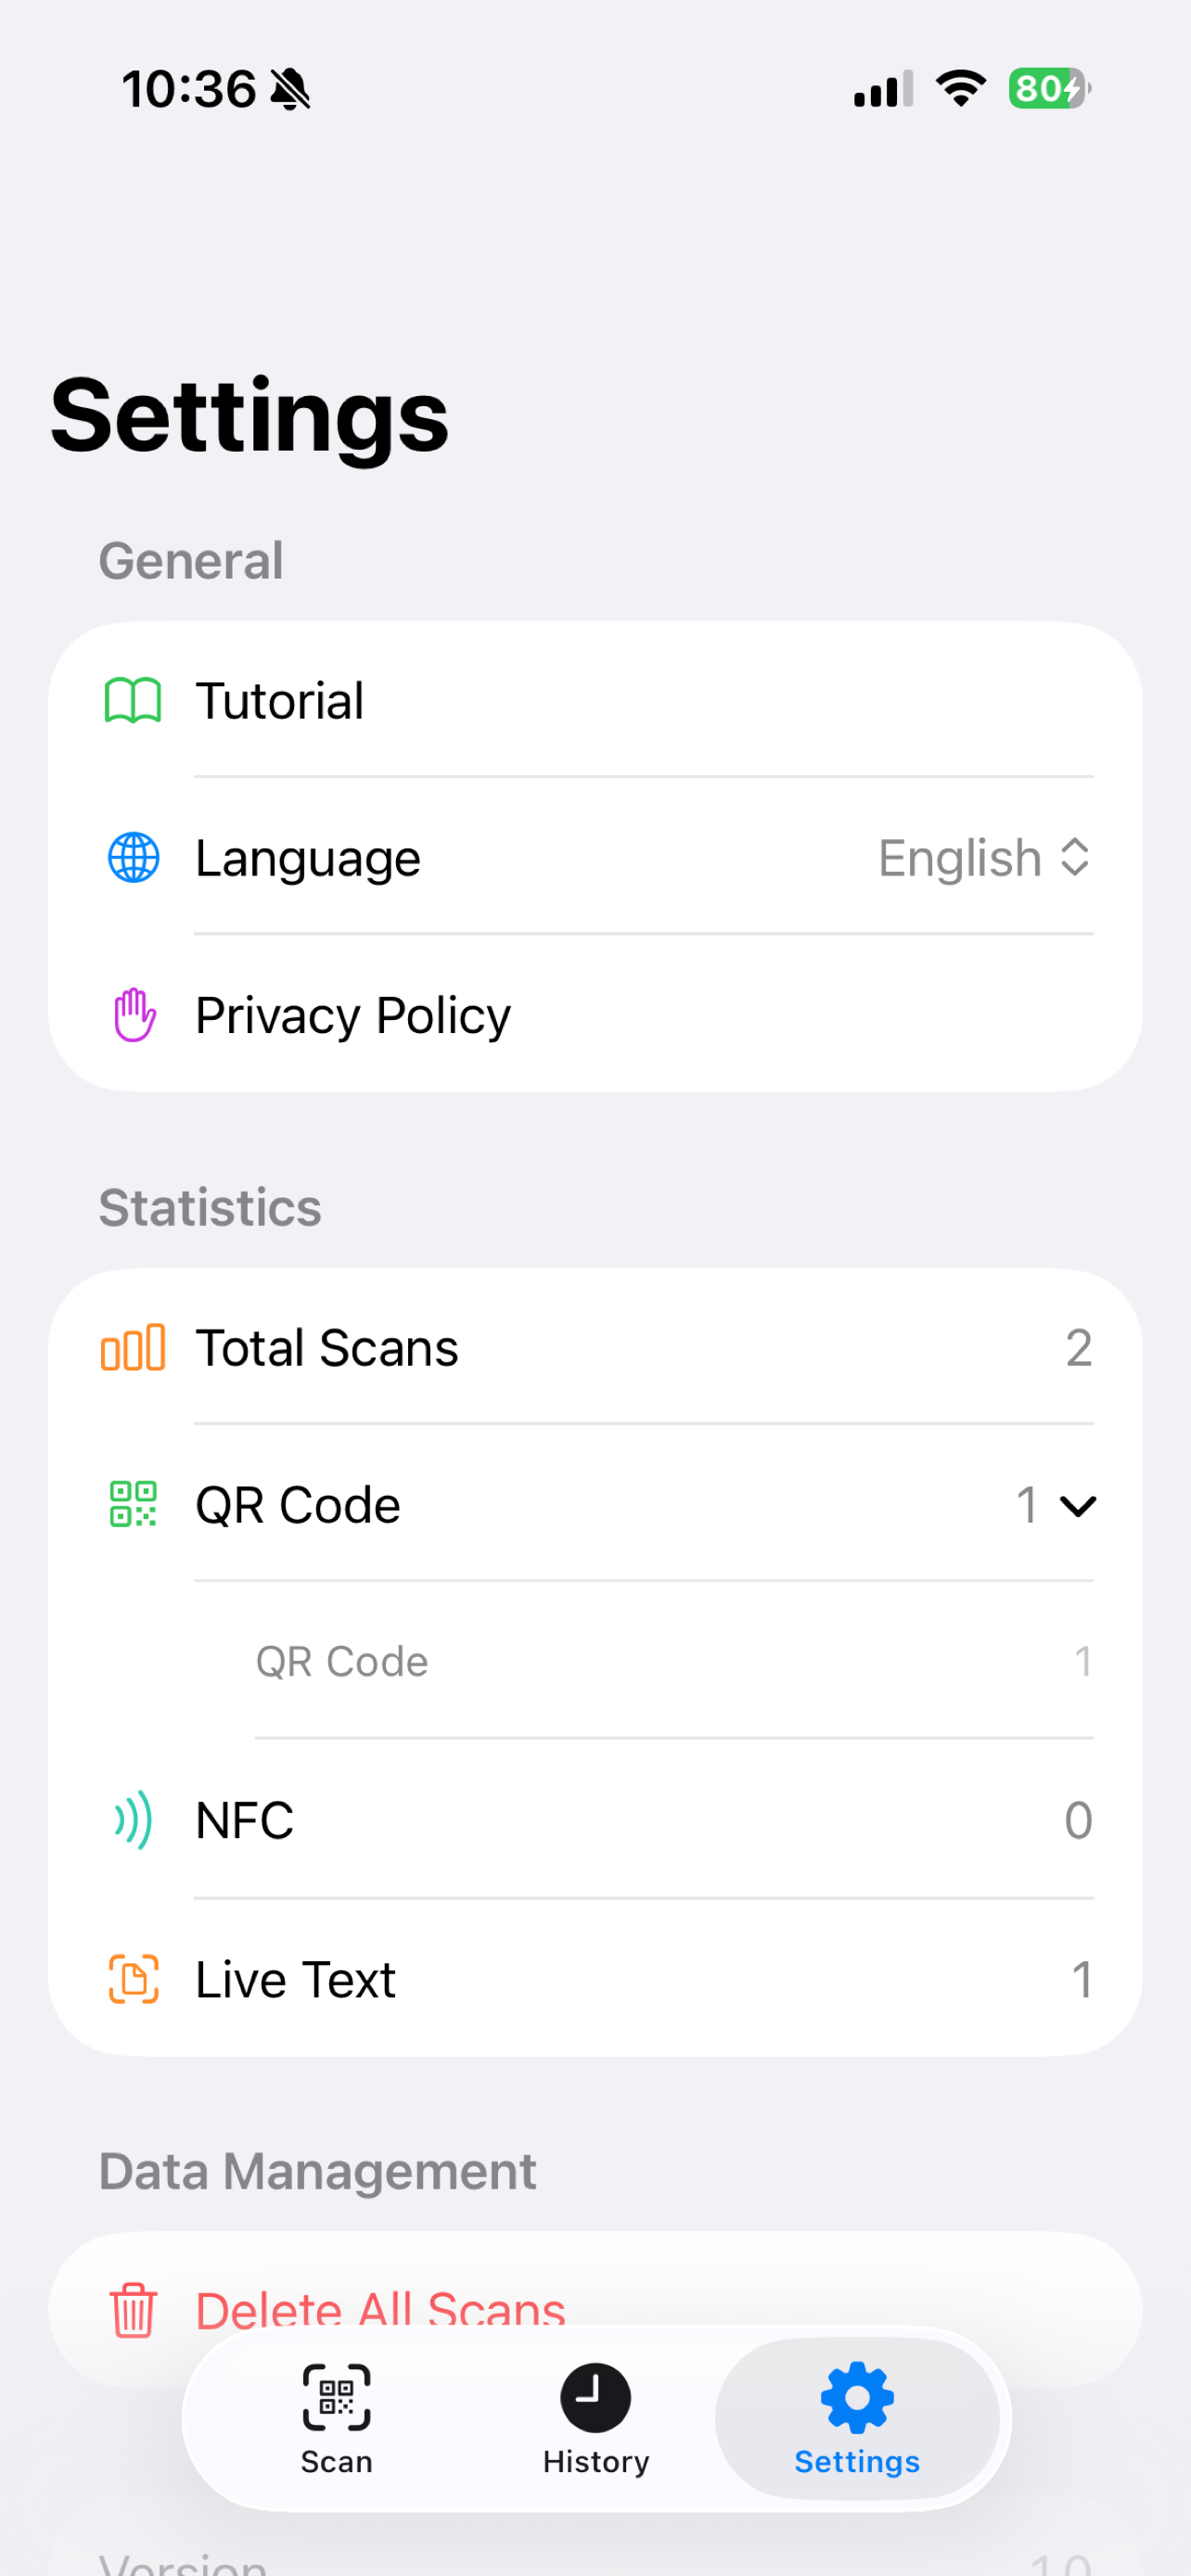
Task: Tap the Live Text count row
Action: [595, 1979]
